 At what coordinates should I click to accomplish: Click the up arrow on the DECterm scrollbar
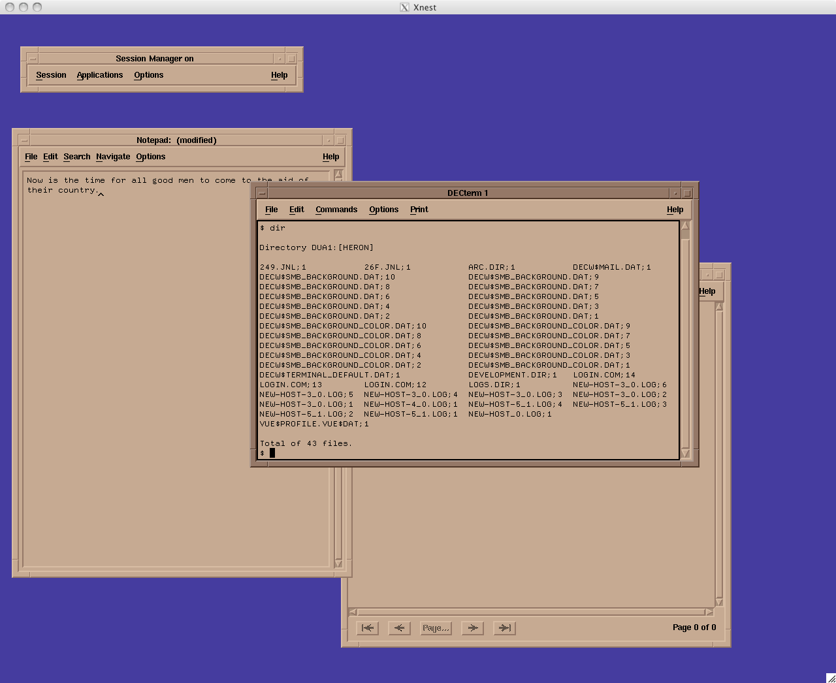685,225
